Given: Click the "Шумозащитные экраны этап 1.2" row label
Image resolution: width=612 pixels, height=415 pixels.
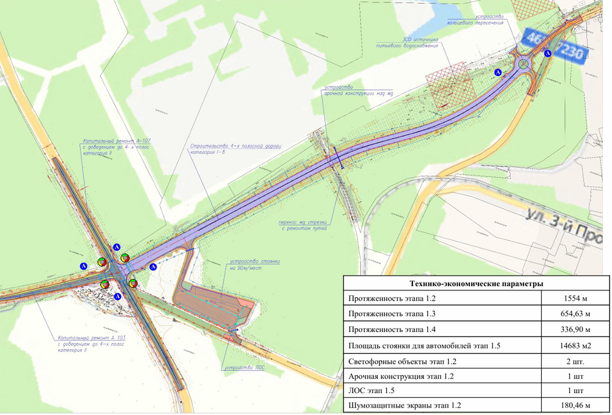Looking at the screenshot, I should pyautogui.click(x=405, y=405).
